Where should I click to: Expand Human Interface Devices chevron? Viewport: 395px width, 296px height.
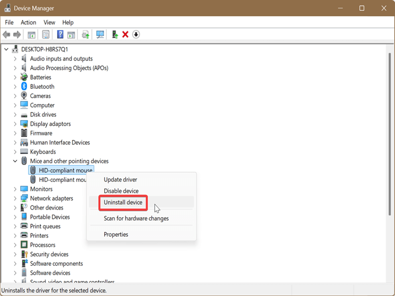(x=15, y=143)
